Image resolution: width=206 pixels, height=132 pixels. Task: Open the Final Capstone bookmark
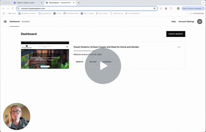click(132, 14)
